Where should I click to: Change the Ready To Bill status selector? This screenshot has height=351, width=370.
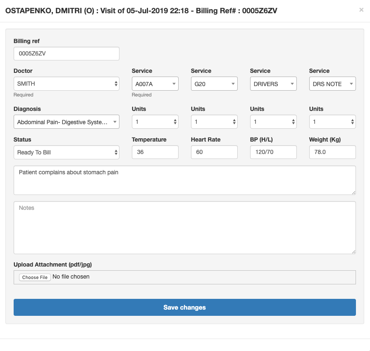[x=67, y=152]
